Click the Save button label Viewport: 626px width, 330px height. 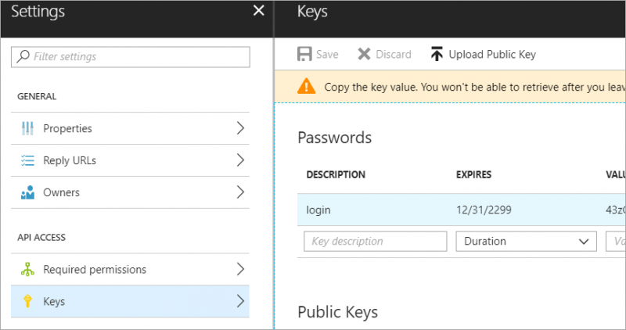pyautogui.click(x=327, y=54)
